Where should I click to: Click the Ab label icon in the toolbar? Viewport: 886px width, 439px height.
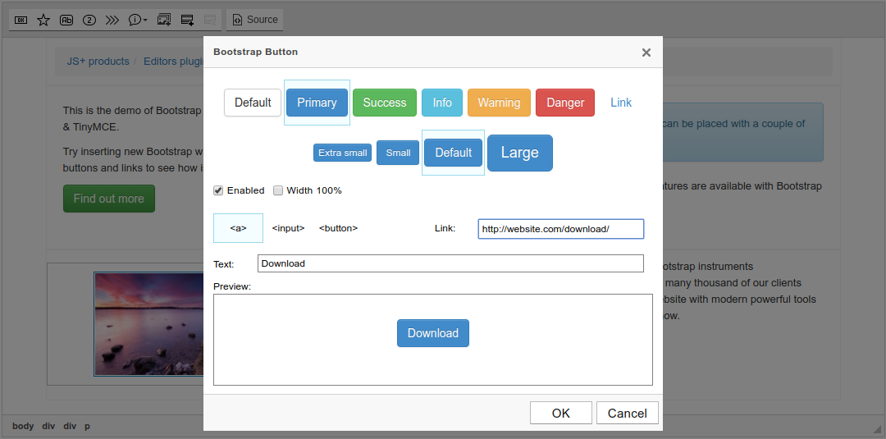click(66, 20)
